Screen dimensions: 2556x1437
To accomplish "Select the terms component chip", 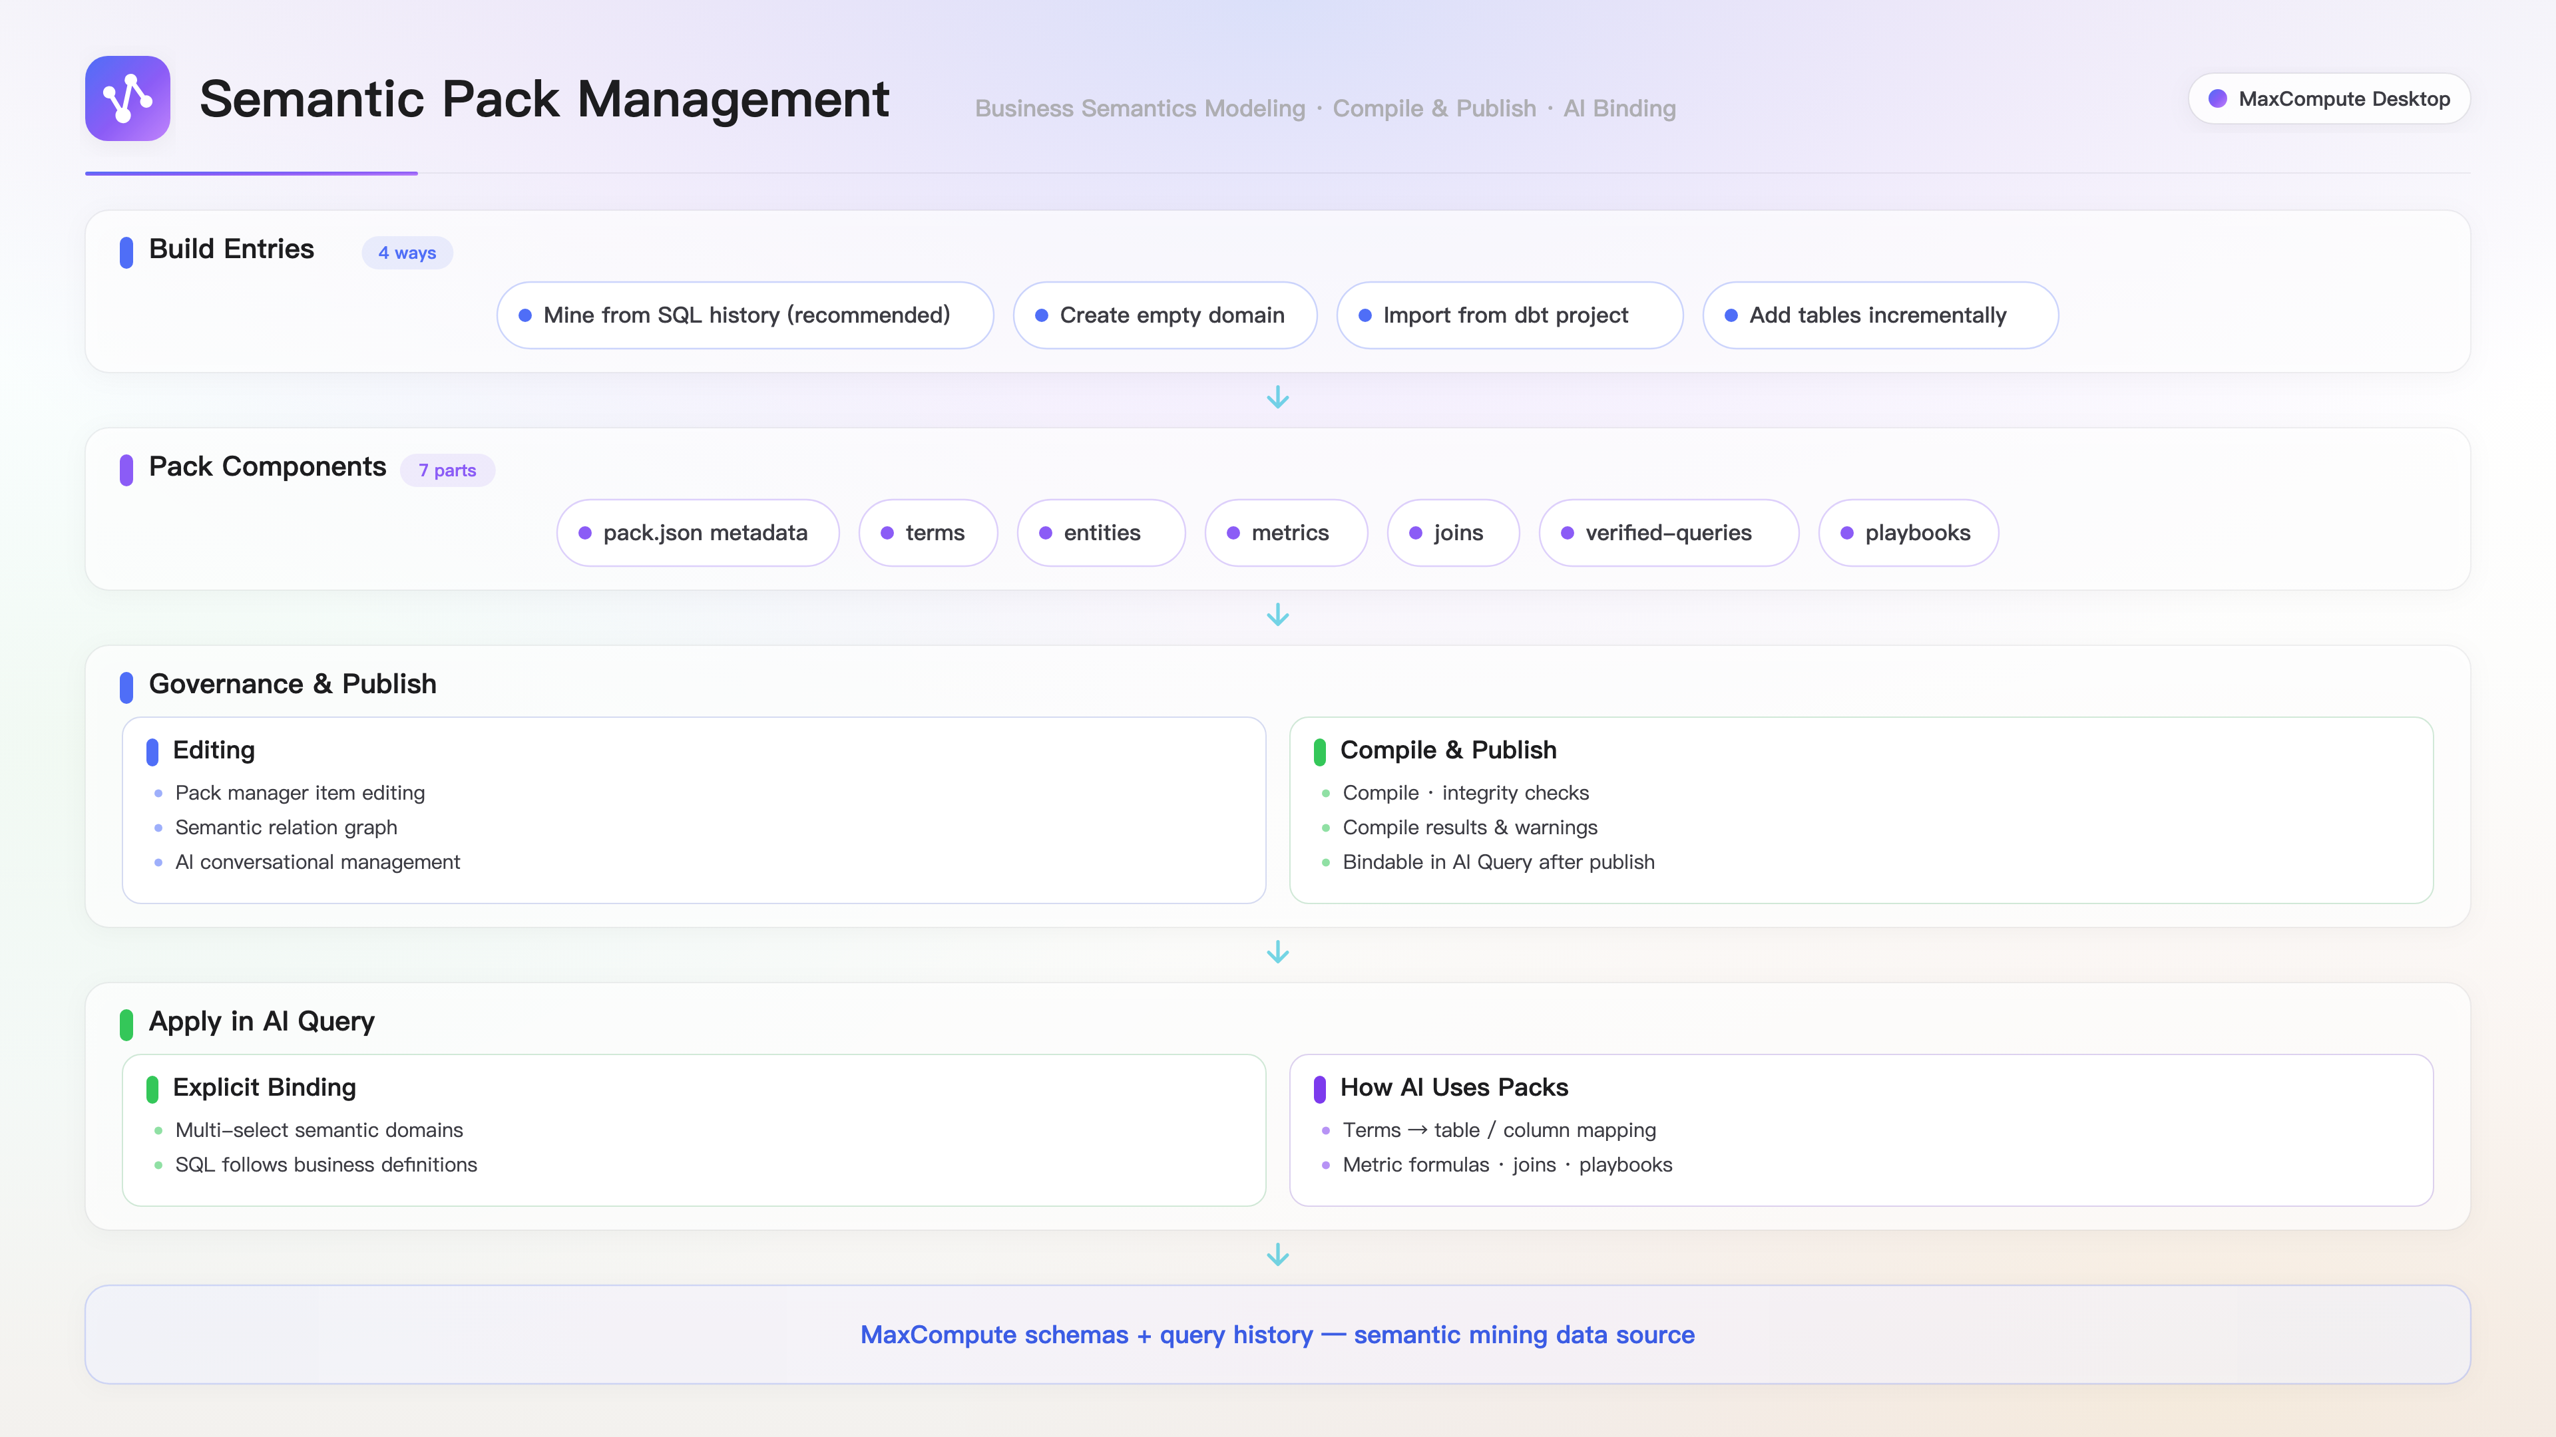I will [x=928, y=532].
